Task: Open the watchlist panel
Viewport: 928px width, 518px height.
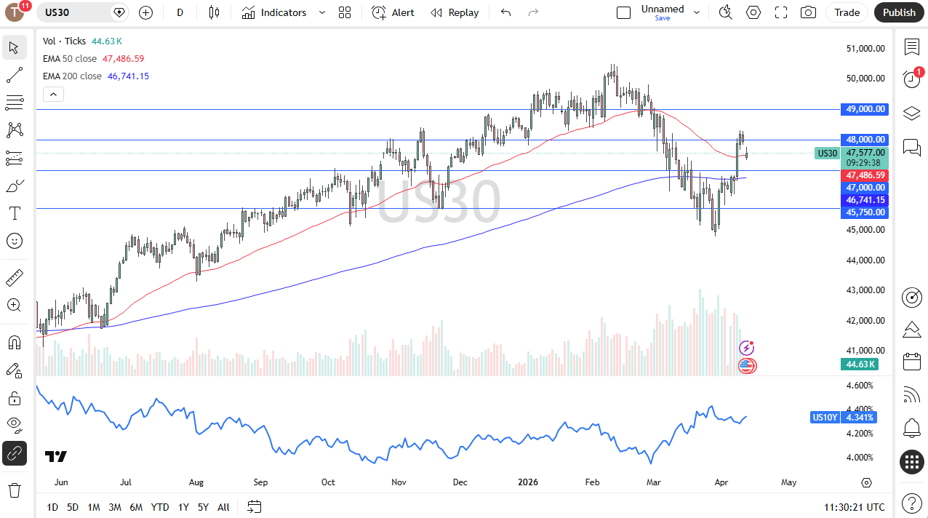Action: click(912, 47)
